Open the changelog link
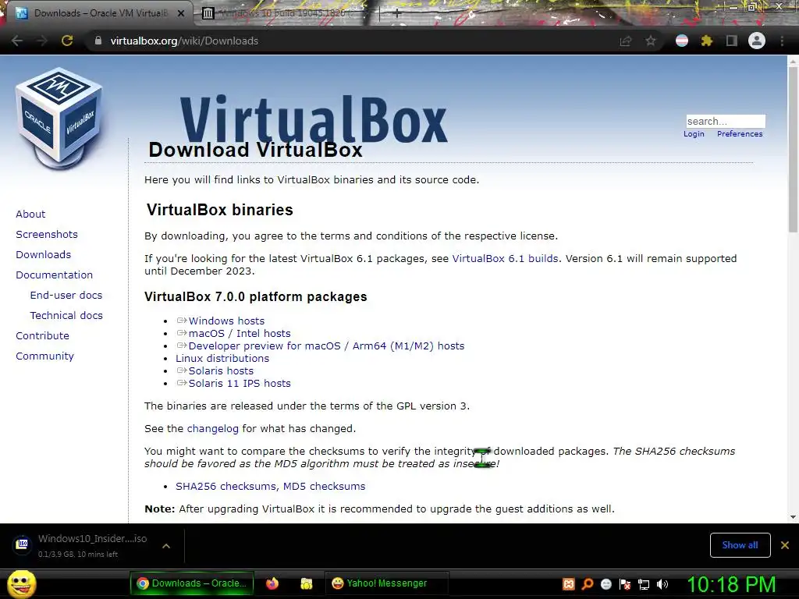 tap(212, 429)
